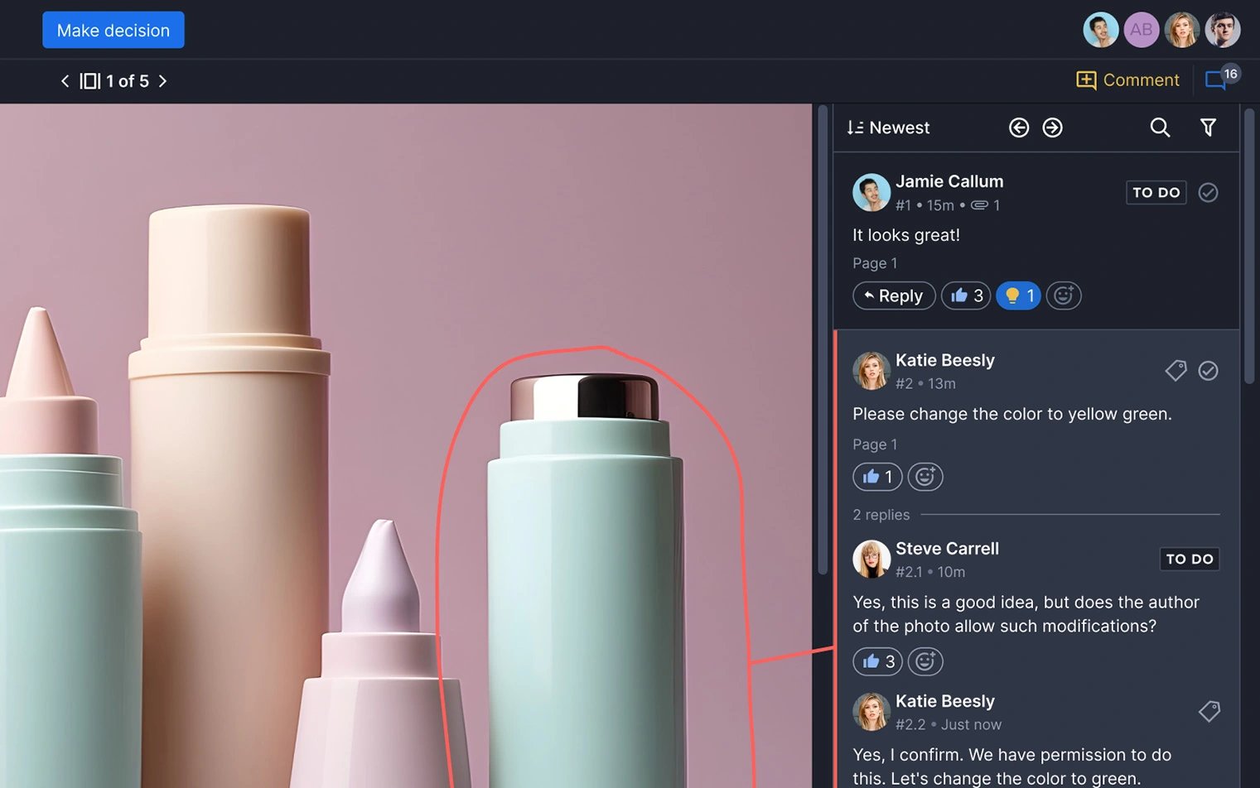The image size is (1260, 788).
Task: Click the AB user avatar
Action: tap(1141, 30)
